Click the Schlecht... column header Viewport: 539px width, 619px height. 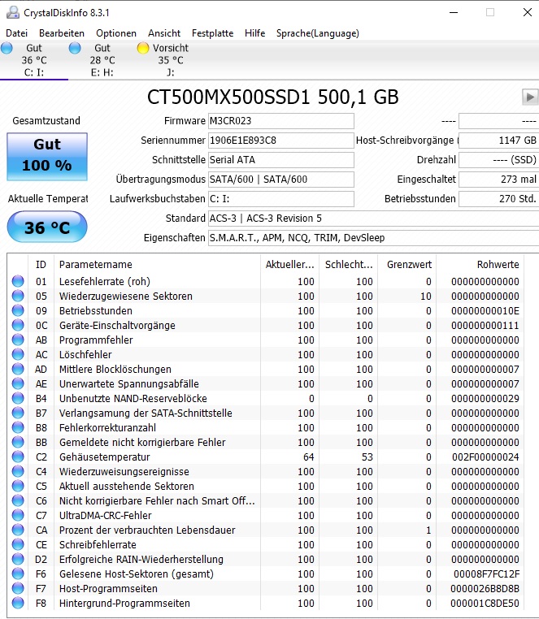[x=349, y=265]
